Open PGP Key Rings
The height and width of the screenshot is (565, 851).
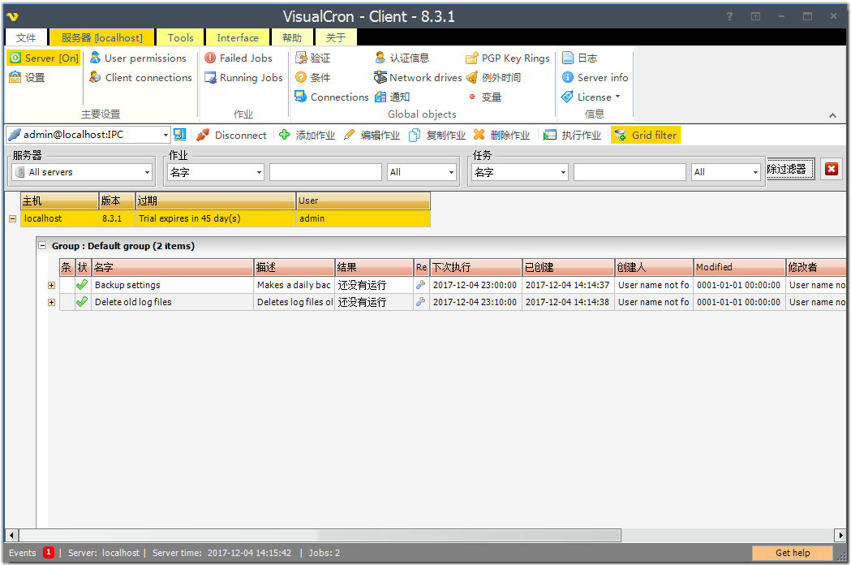[508, 58]
